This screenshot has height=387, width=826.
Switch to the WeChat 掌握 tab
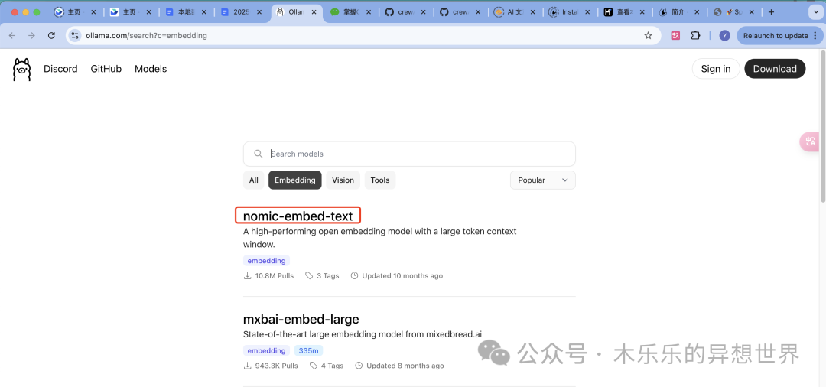[x=350, y=12]
